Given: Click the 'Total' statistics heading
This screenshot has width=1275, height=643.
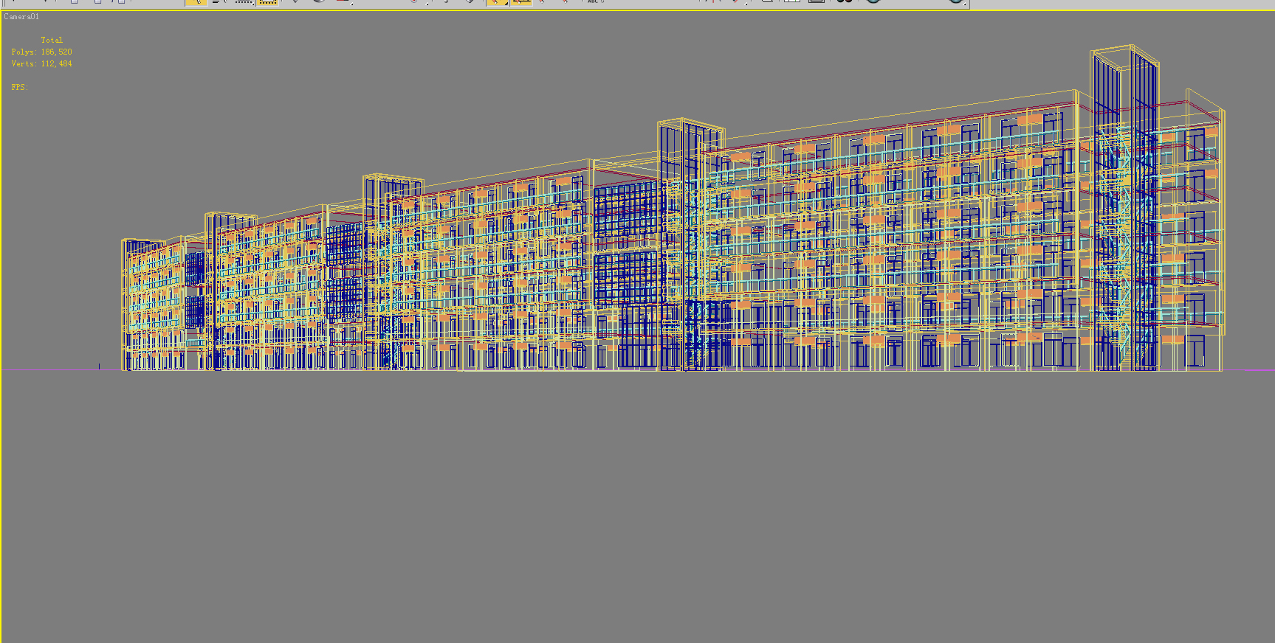Looking at the screenshot, I should (52, 40).
